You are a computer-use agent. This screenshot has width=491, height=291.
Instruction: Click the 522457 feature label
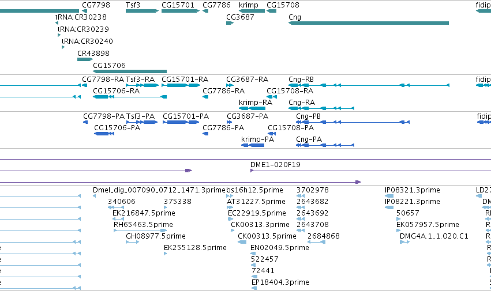point(265,259)
